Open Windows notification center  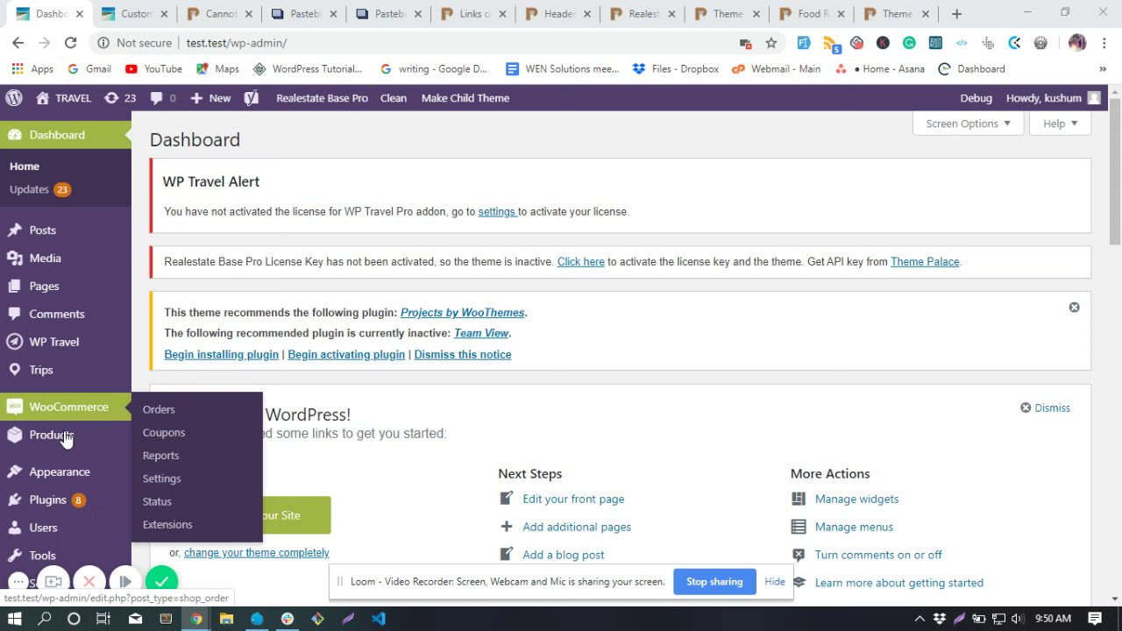[1095, 619]
